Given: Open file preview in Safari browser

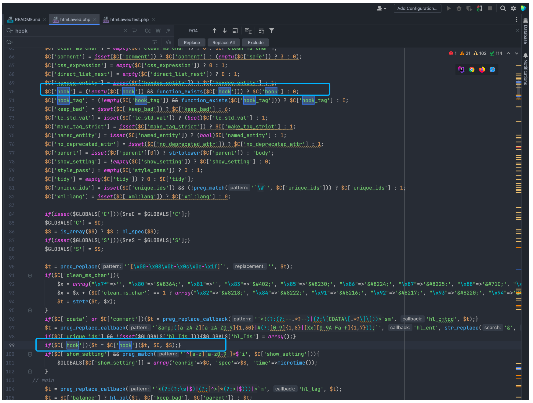Looking at the screenshot, I should tap(492, 70).
